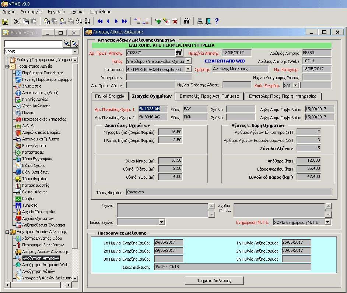Click the Paste clipboard toolbar icon
This screenshot has width=347, height=293.
coord(34,21)
